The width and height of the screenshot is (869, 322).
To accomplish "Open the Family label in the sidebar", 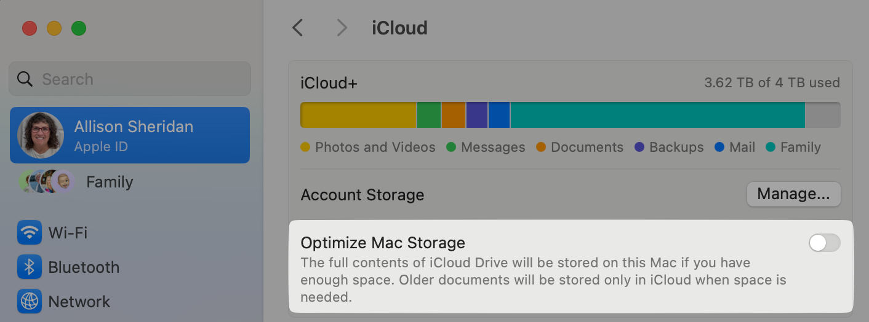I will click(x=110, y=183).
